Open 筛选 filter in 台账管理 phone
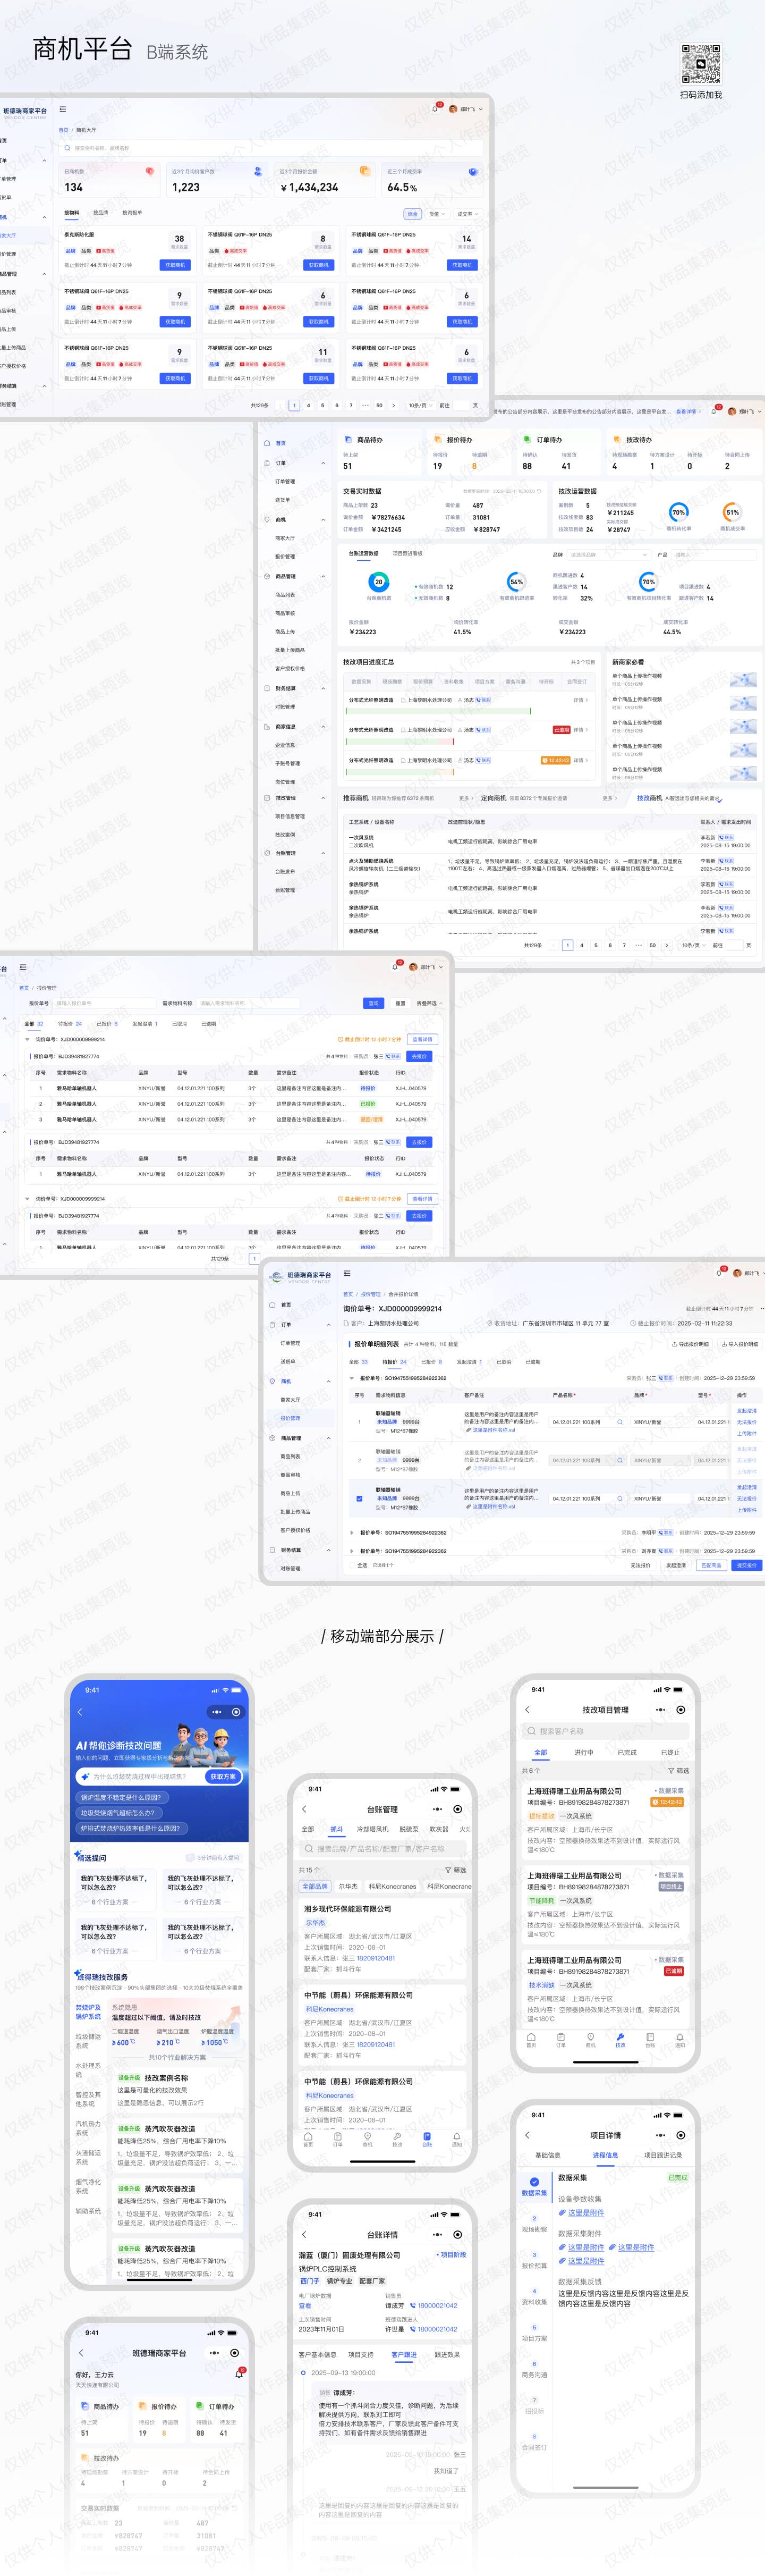 click(456, 1870)
